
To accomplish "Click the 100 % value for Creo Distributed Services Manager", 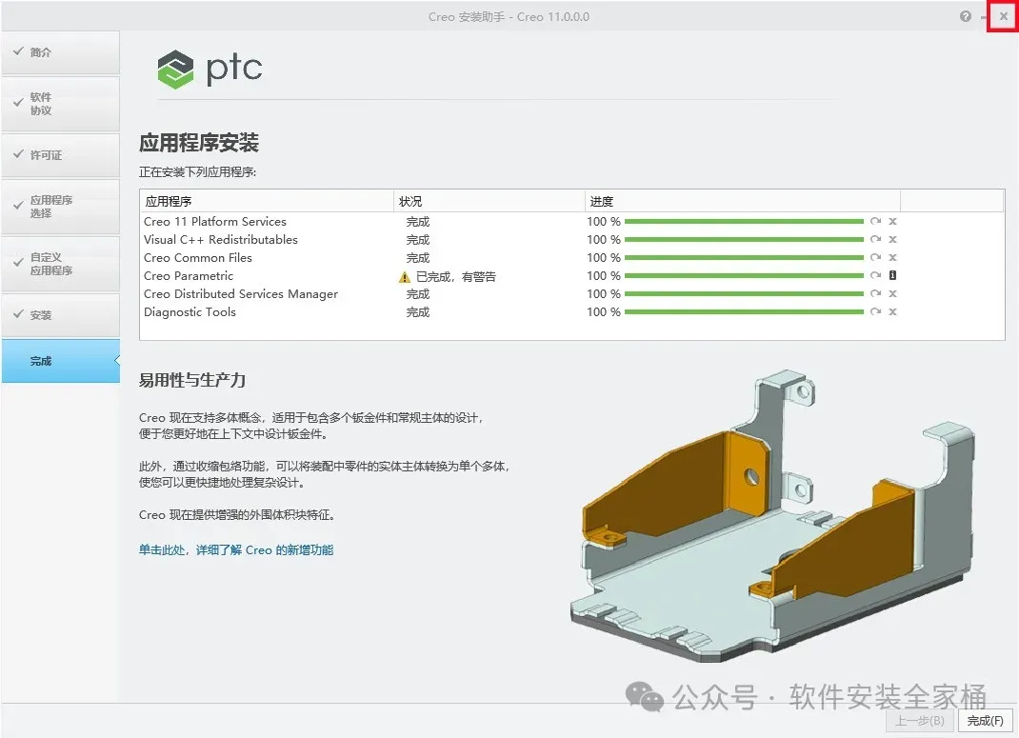I will click(x=604, y=293).
